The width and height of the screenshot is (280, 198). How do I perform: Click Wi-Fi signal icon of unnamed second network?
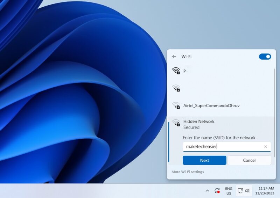[176, 88]
